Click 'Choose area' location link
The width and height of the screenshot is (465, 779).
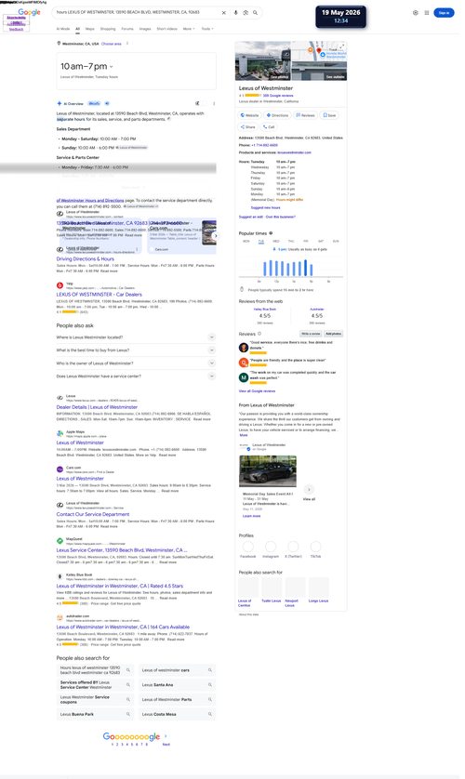point(112,44)
